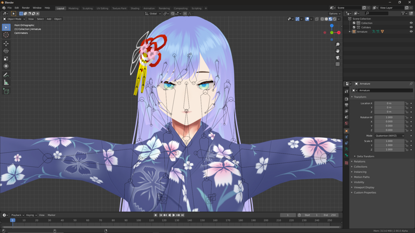Screen dimensions: 415x233
Task: Open the viewport Add menu
Action: point(49,19)
